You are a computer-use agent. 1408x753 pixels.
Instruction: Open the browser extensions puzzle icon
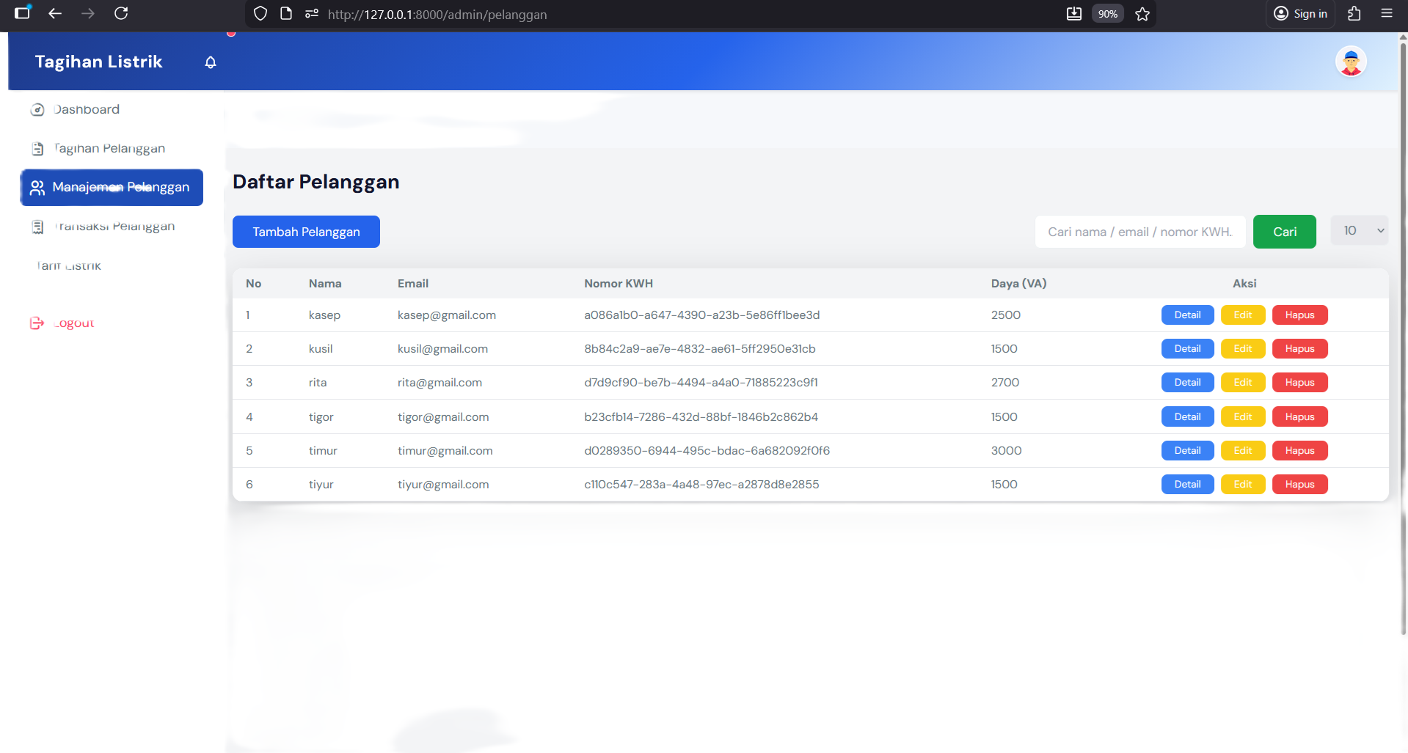pos(1354,13)
